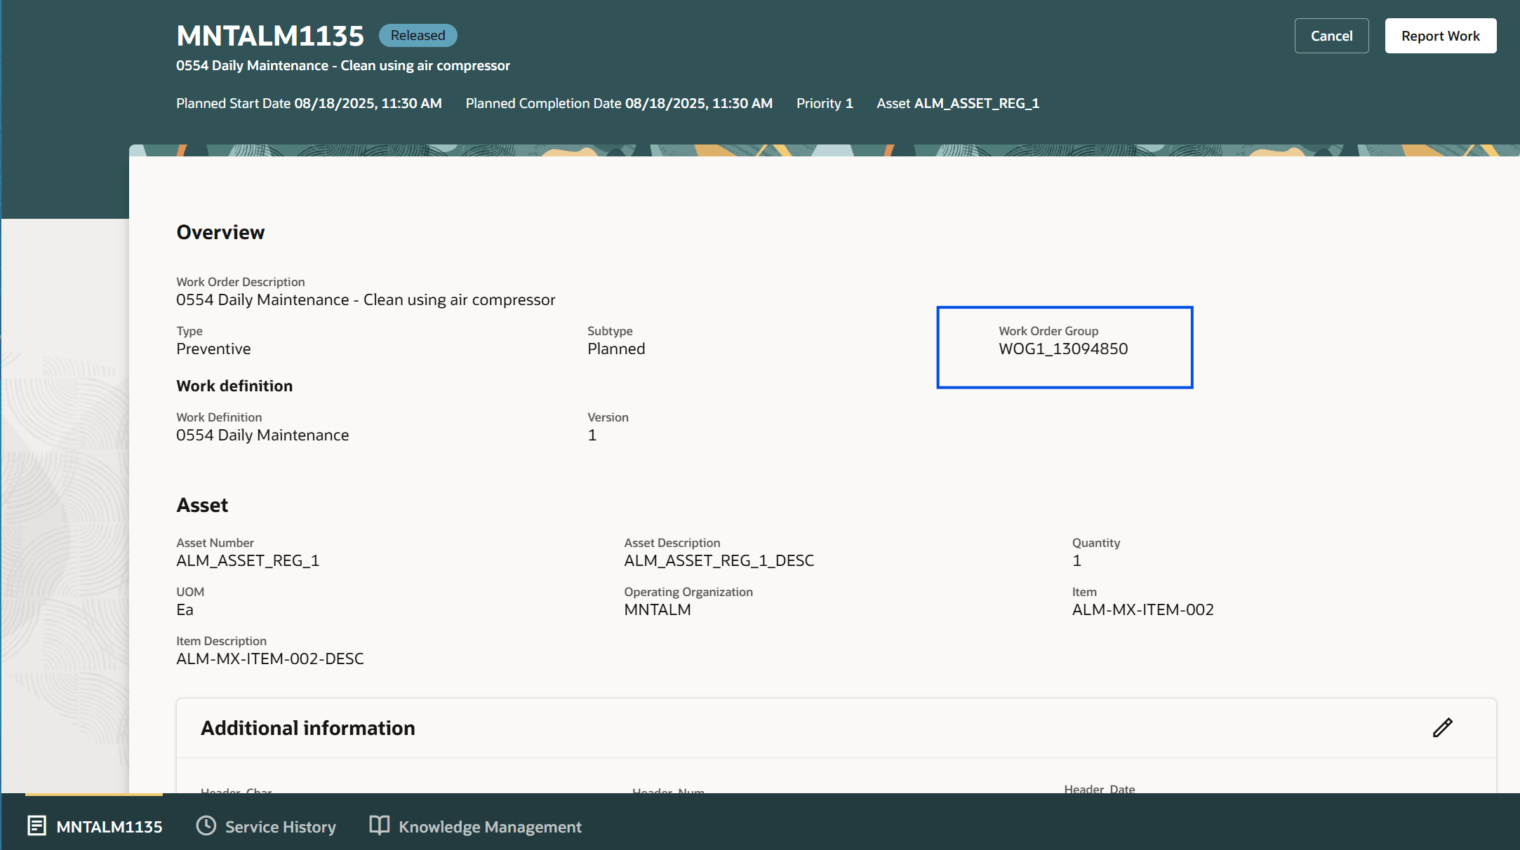Switch to the Service History tab label

pyautogui.click(x=280, y=827)
